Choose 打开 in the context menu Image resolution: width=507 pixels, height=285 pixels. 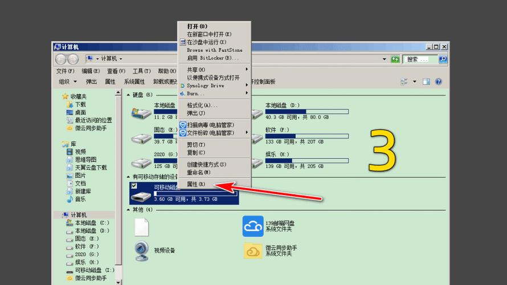pyautogui.click(x=214, y=26)
